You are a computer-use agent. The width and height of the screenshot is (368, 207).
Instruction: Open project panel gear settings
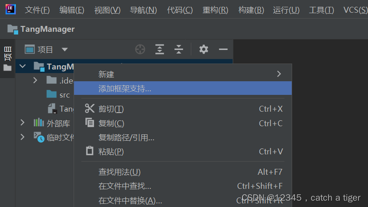[x=204, y=49]
